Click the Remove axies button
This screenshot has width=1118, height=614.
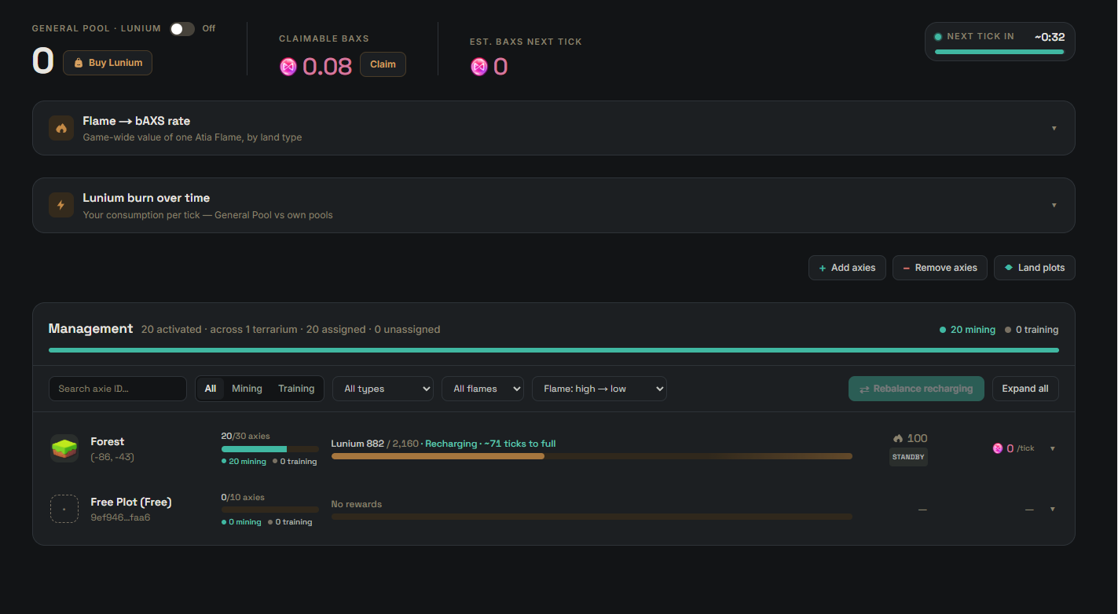pyautogui.click(x=940, y=268)
